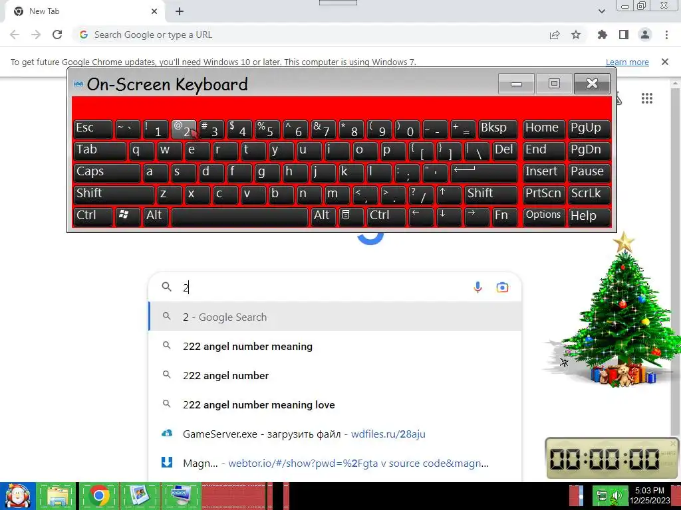Choose the '222 angel number' suggestion
681x510 pixels.
tap(335, 375)
